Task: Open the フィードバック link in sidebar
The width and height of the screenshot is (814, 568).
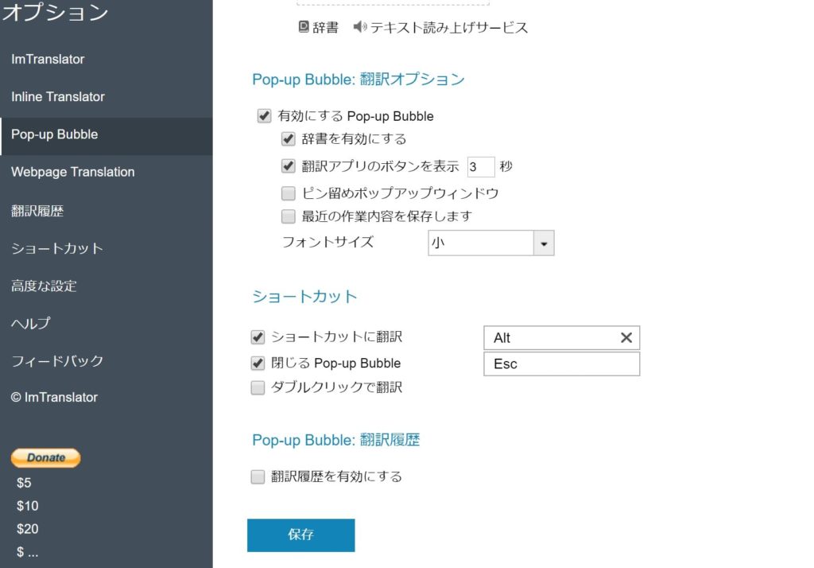Action: (57, 360)
